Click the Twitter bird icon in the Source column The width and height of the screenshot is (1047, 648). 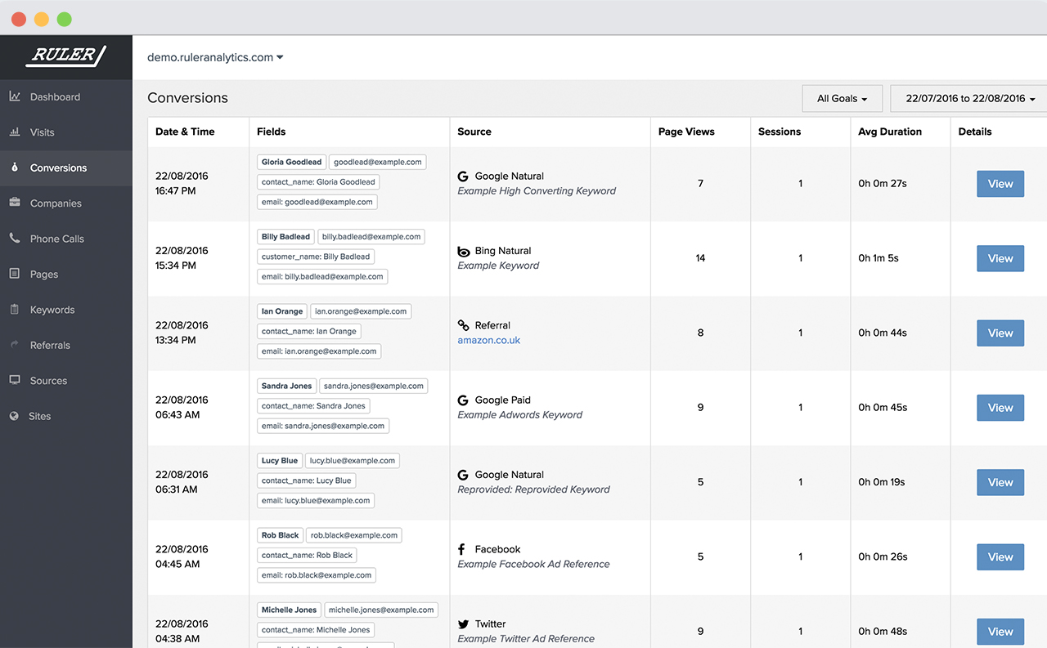pyautogui.click(x=464, y=624)
